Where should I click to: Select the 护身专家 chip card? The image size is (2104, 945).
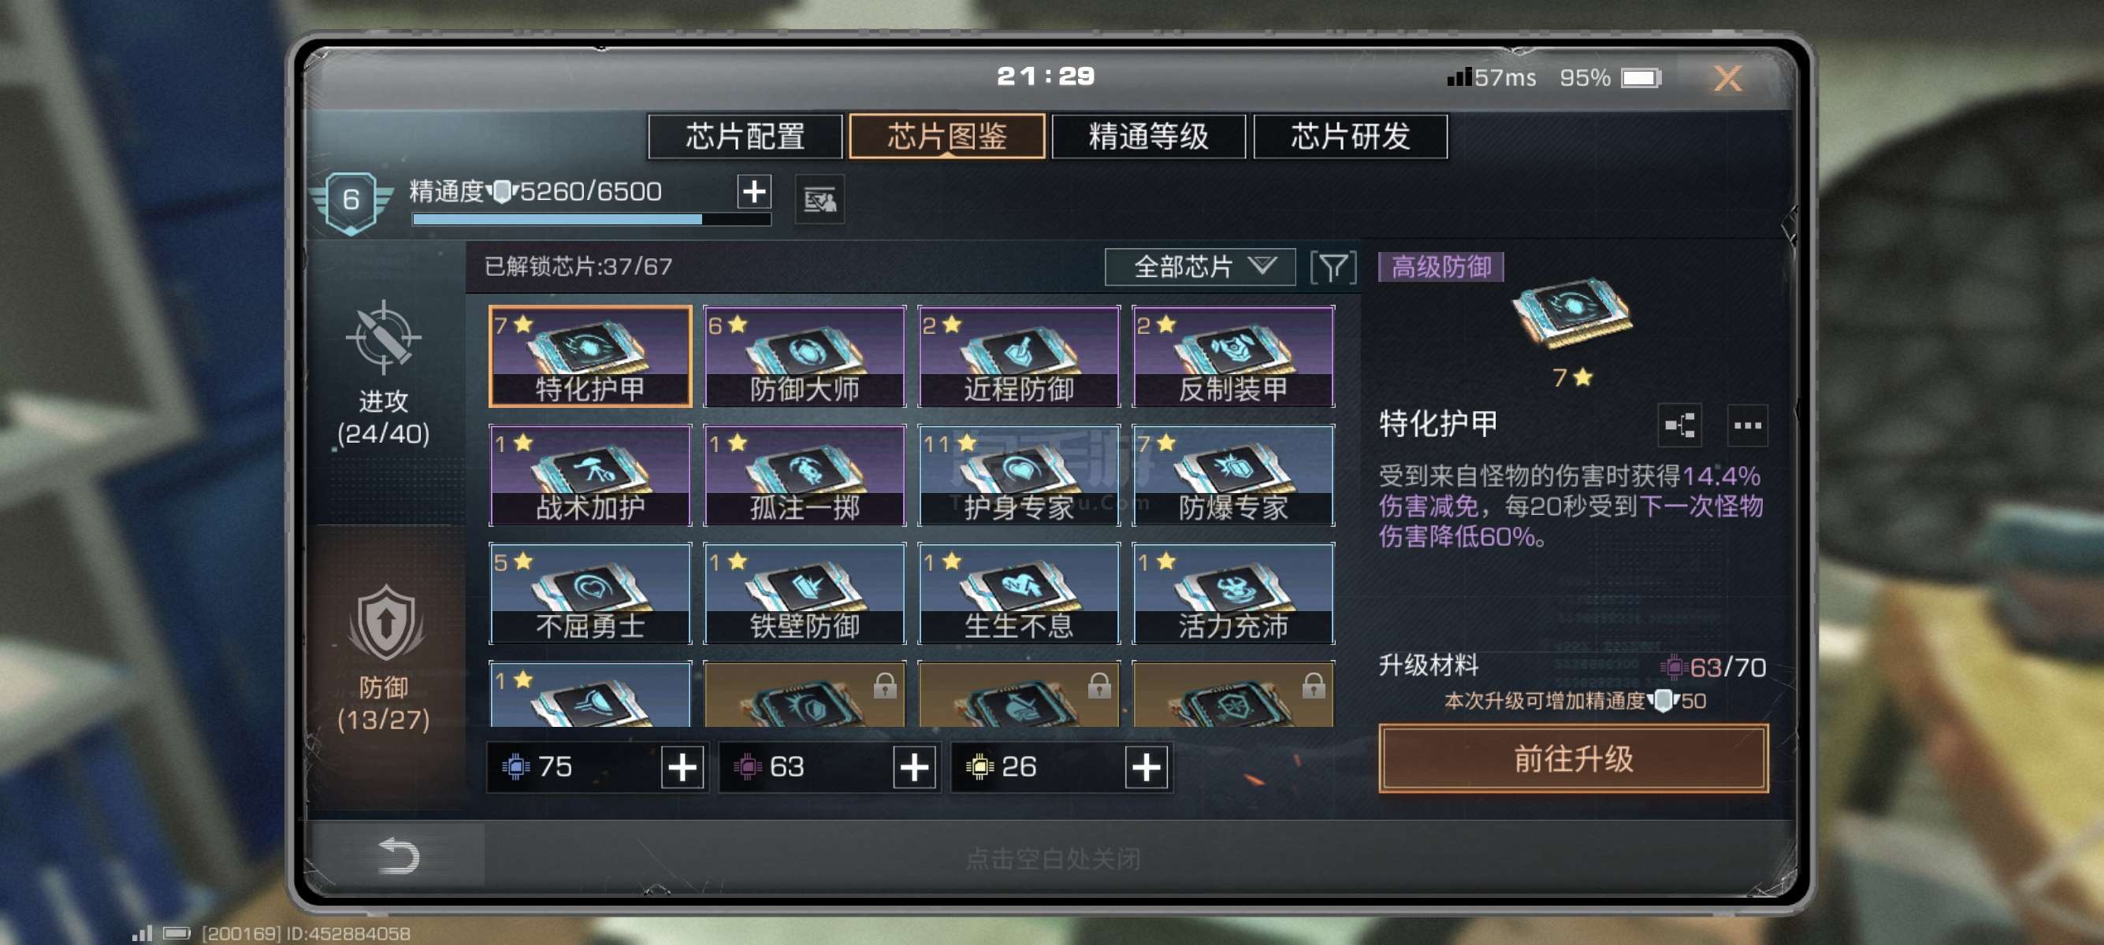pyautogui.click(x=1019, y=475)
